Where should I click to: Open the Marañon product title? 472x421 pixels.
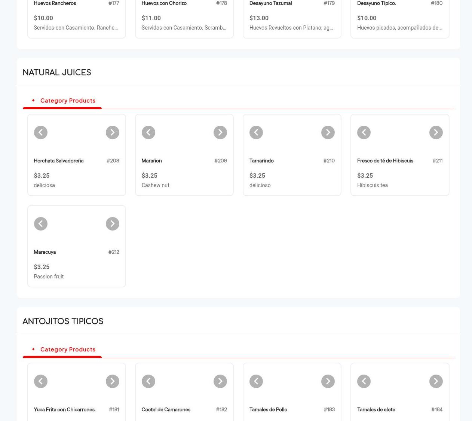[x=151, y=161]
